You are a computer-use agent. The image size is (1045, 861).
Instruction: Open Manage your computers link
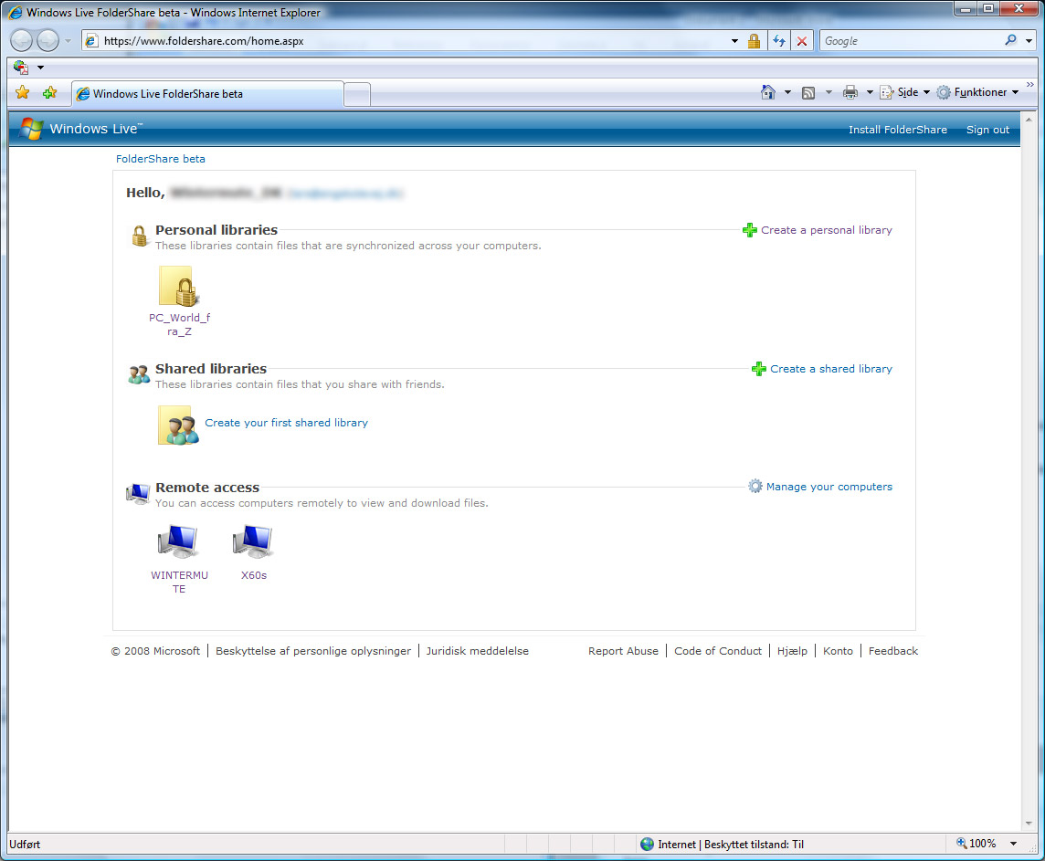829,487
